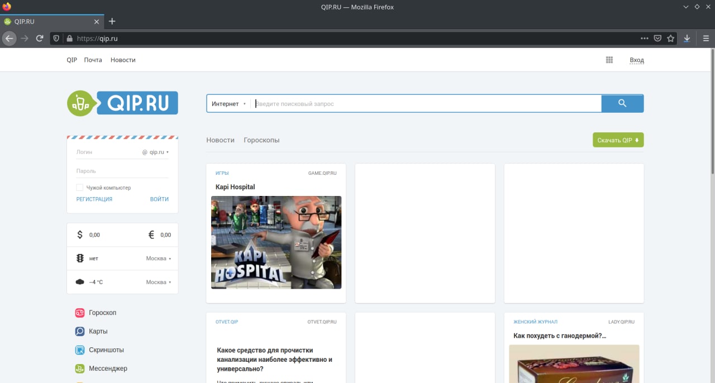This screenshot has width=715, height=383.
Task: Open the OTVET.QIP.RU source link
Action: click(322, 322)
